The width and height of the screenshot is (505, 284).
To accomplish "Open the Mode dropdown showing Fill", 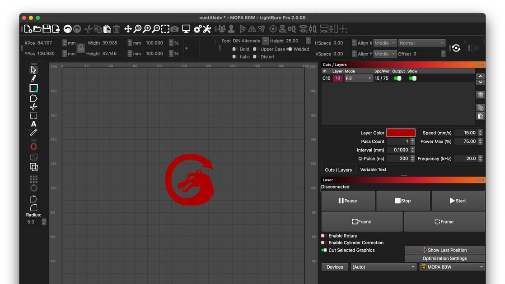I will pyautogui.click(x=359, y=78).
